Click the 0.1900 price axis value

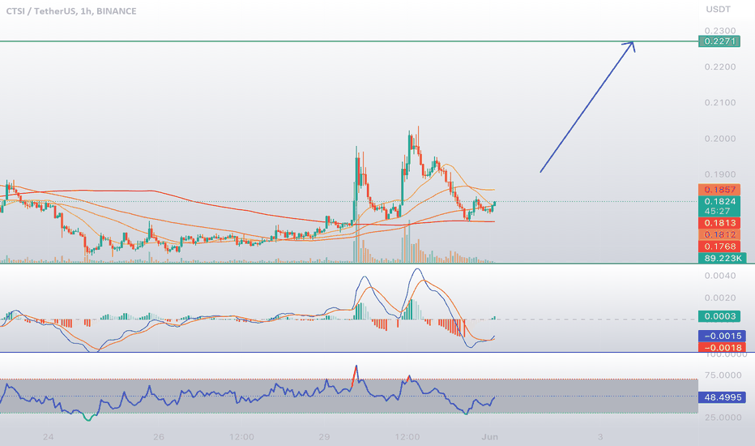pos(720,174)
